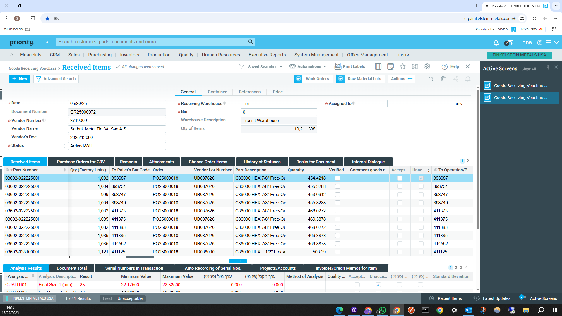Switch to table view with grid icon
The width and height of the screenshot is (562, 316).
click(x=378, y=67)
